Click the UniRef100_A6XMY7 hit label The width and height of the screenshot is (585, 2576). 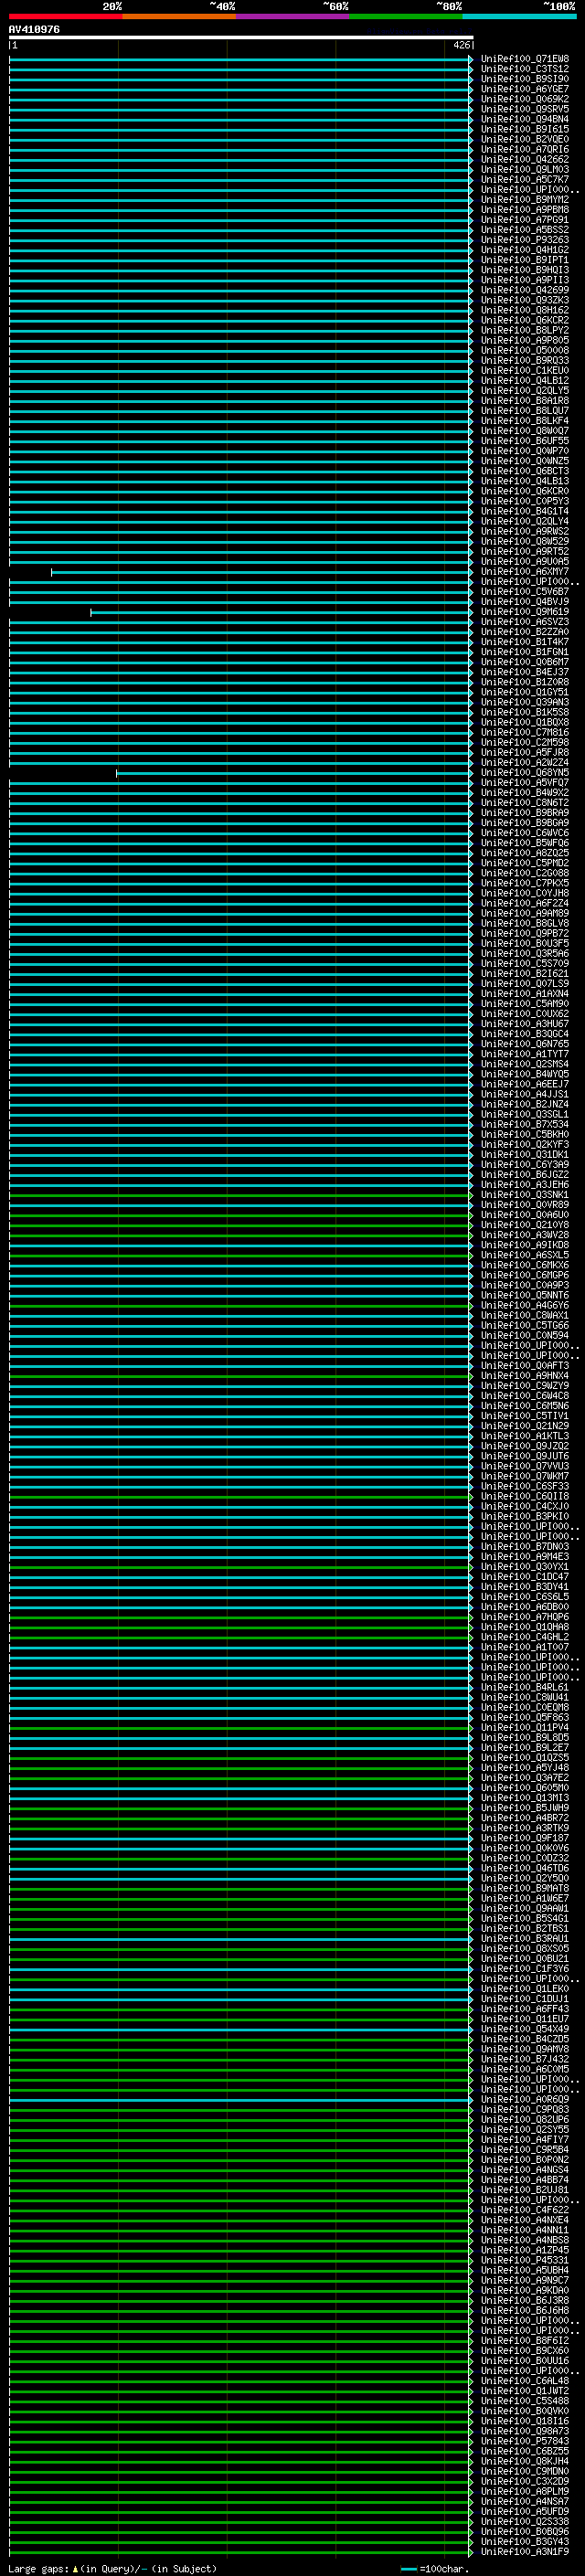[524, 572]
